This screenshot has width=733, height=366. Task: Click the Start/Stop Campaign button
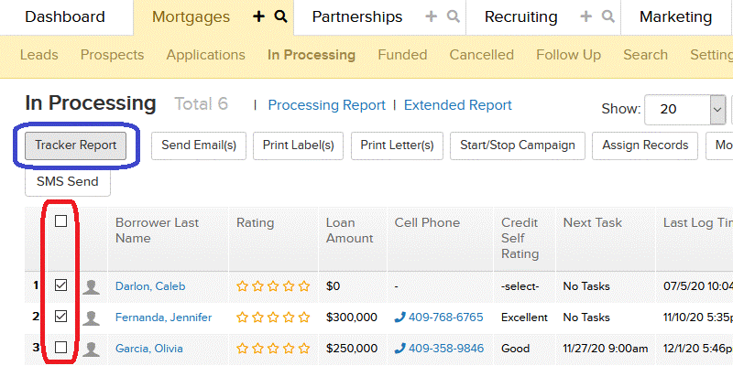click(x=518, y=145)
